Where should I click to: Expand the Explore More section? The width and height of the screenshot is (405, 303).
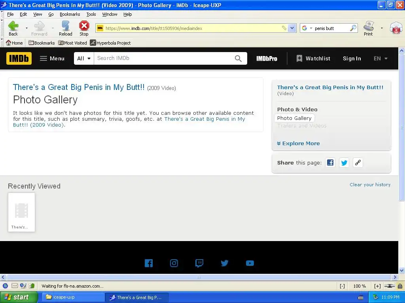pyautogui.click(x=298, y=143)
